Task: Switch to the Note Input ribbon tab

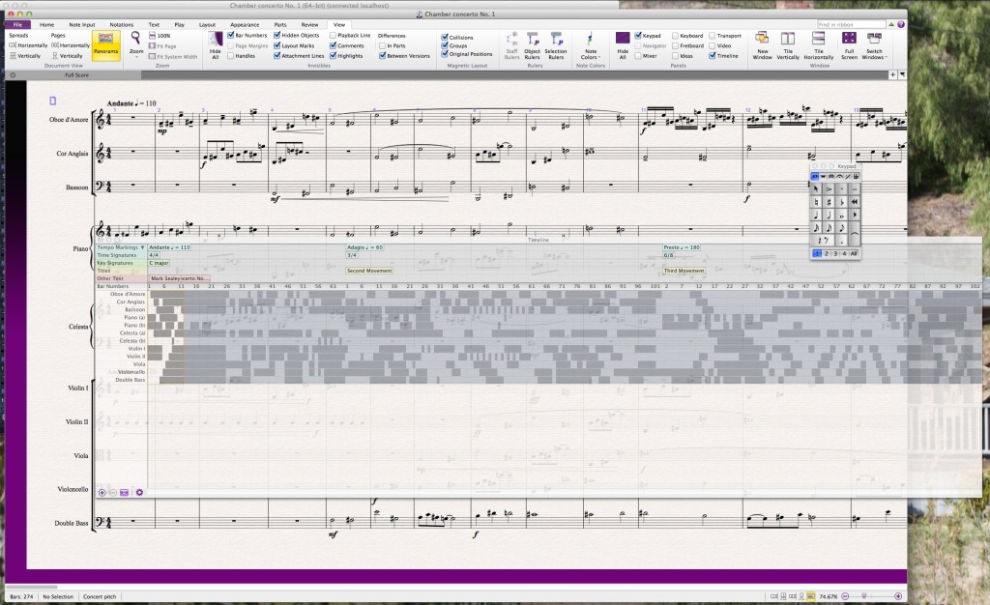Action: pos(81,23)
